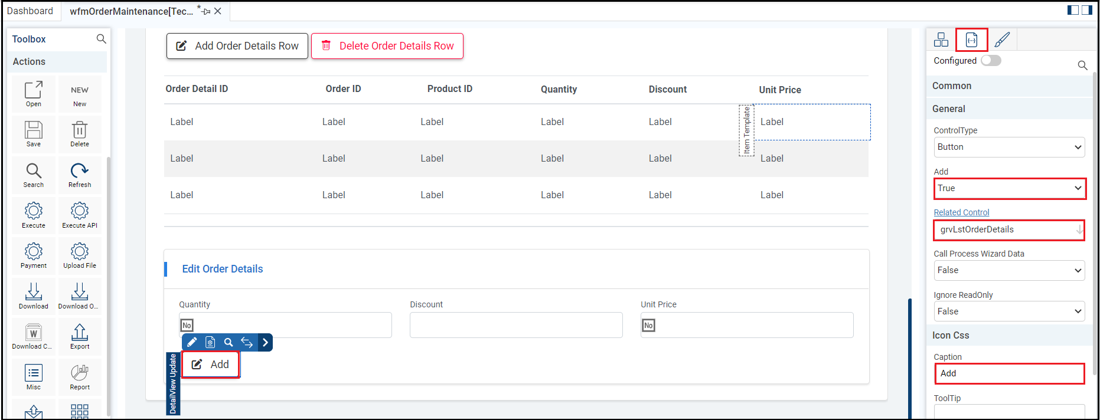
Task: Switch to the Dashboard tab
Action: 30,11
